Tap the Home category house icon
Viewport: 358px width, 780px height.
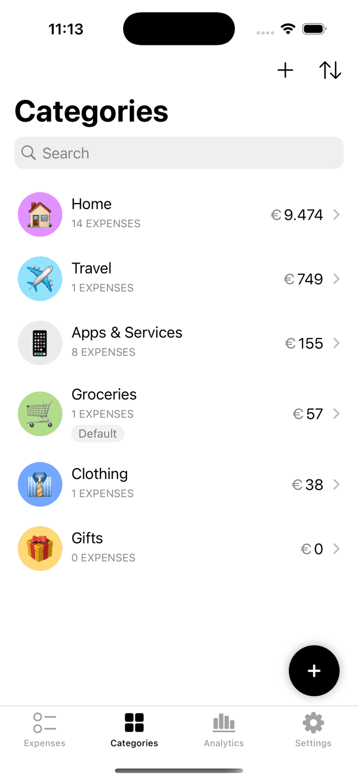(x=40, y=214)
